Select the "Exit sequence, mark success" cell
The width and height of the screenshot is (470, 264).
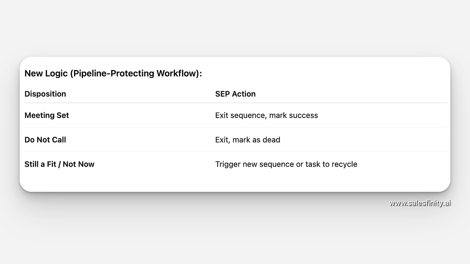267,115
